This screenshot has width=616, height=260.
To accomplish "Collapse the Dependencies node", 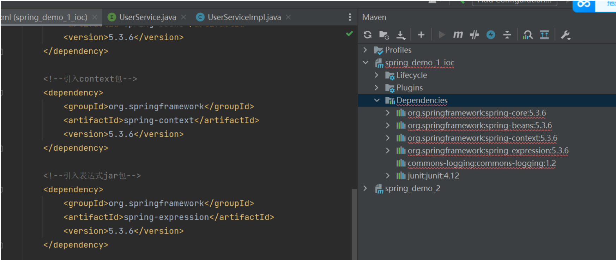I will (x=377, y=100).
